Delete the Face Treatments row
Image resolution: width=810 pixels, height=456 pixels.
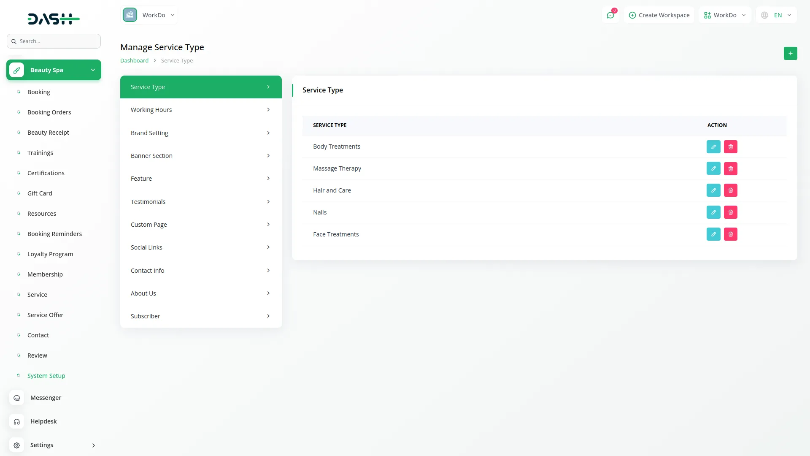[731, 234]
